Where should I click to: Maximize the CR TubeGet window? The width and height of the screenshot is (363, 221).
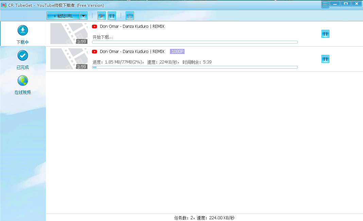[346, 3]
